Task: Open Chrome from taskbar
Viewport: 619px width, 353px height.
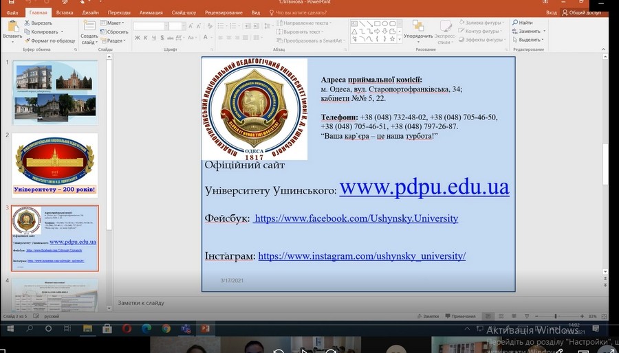Action: coord(166,328)
